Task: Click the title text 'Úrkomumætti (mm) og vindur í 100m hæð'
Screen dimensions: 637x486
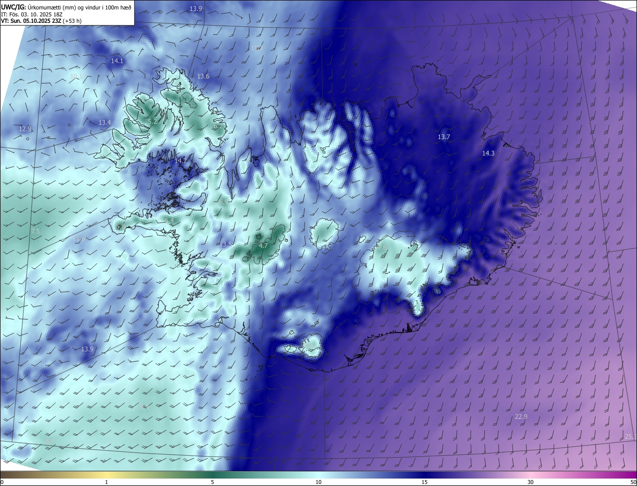Action: 80,6
